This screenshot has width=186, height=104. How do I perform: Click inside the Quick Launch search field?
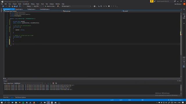pyautogui.click(x=165, y=1)
